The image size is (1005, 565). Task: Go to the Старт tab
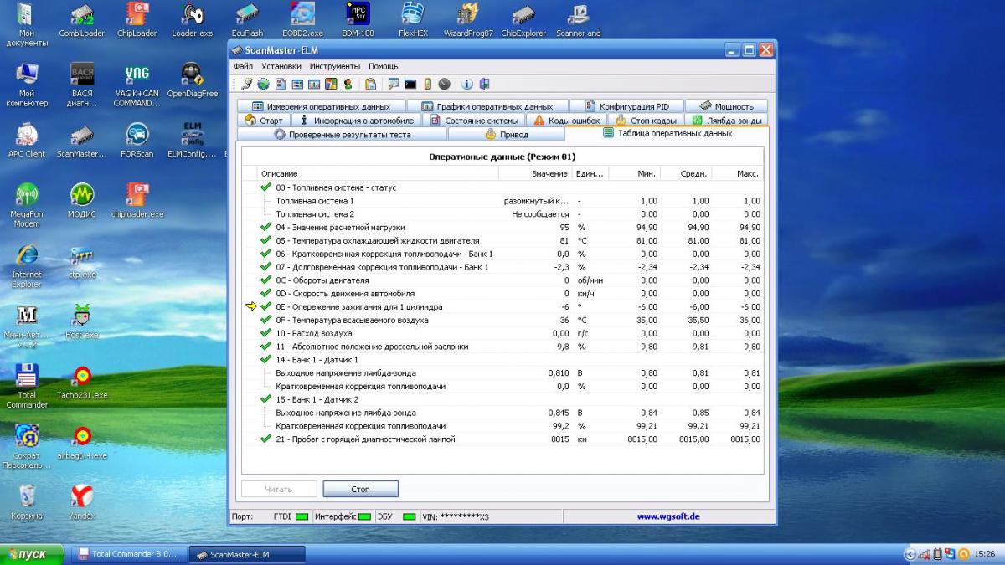click(264, 120)
